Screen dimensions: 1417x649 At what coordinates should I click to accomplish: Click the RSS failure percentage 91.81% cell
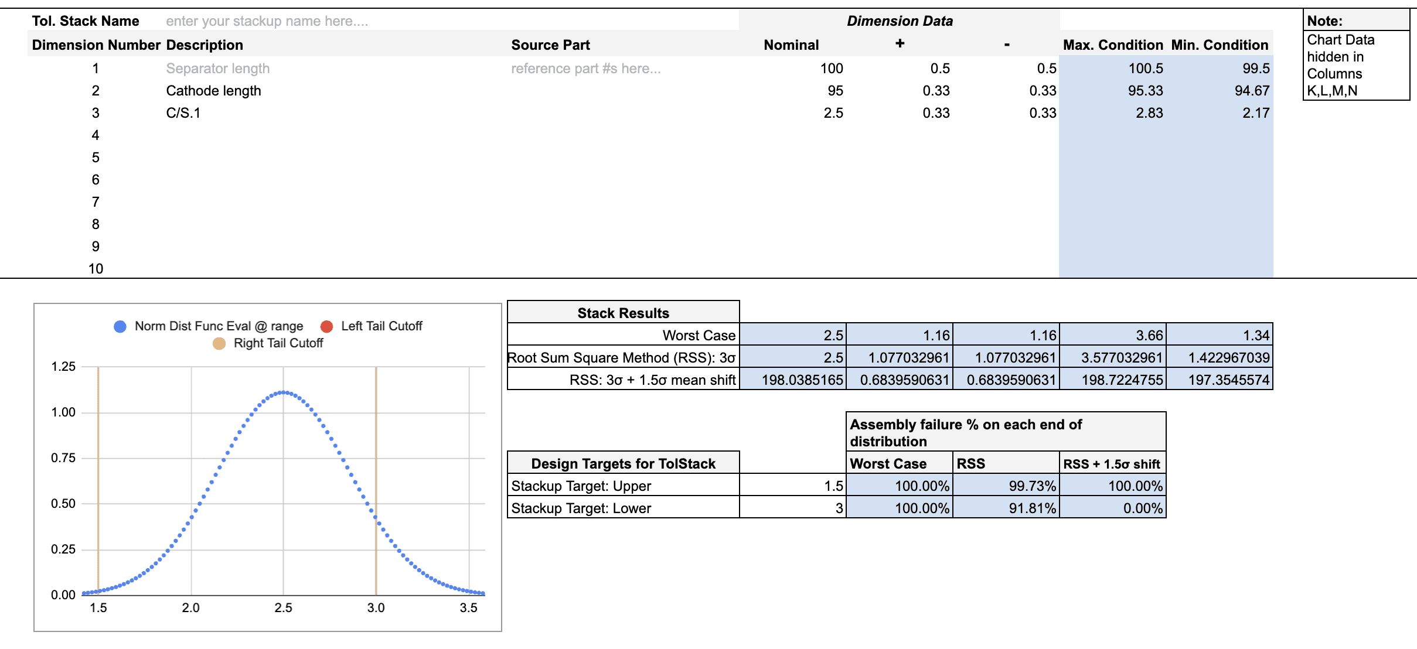tap(1006, 508)
